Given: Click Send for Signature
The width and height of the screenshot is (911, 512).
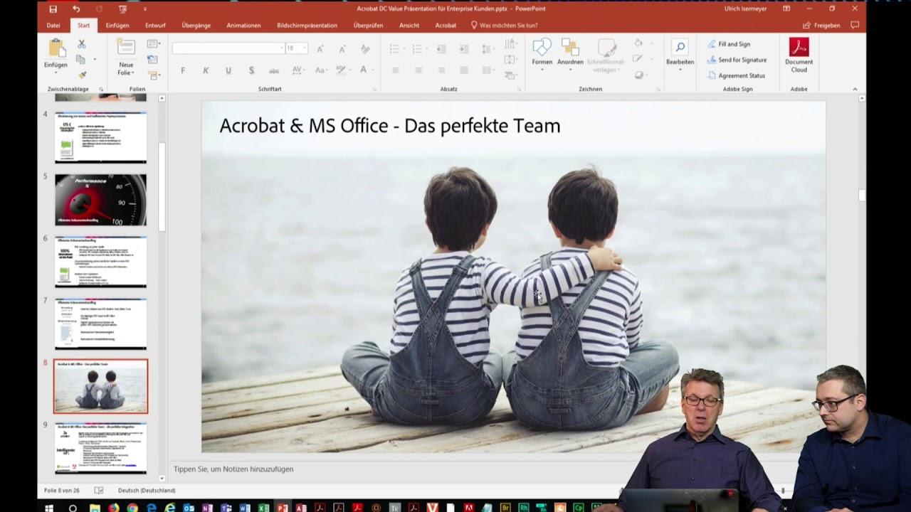Looking at the screenshot, I should tap(737, 60).
